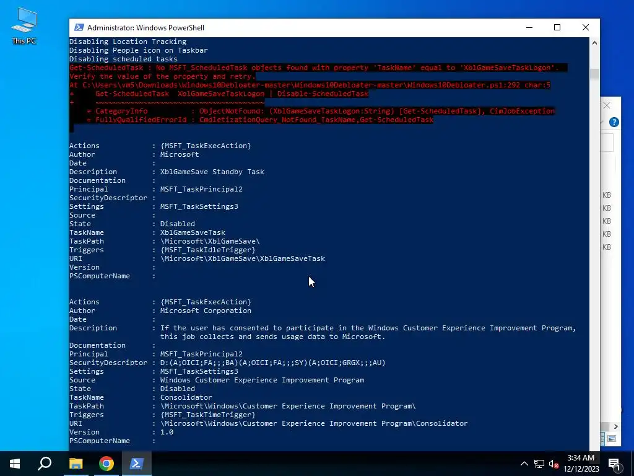Minimize the PowerShell window
Viewport: 634px width, 476px height.
click(529, 27)
